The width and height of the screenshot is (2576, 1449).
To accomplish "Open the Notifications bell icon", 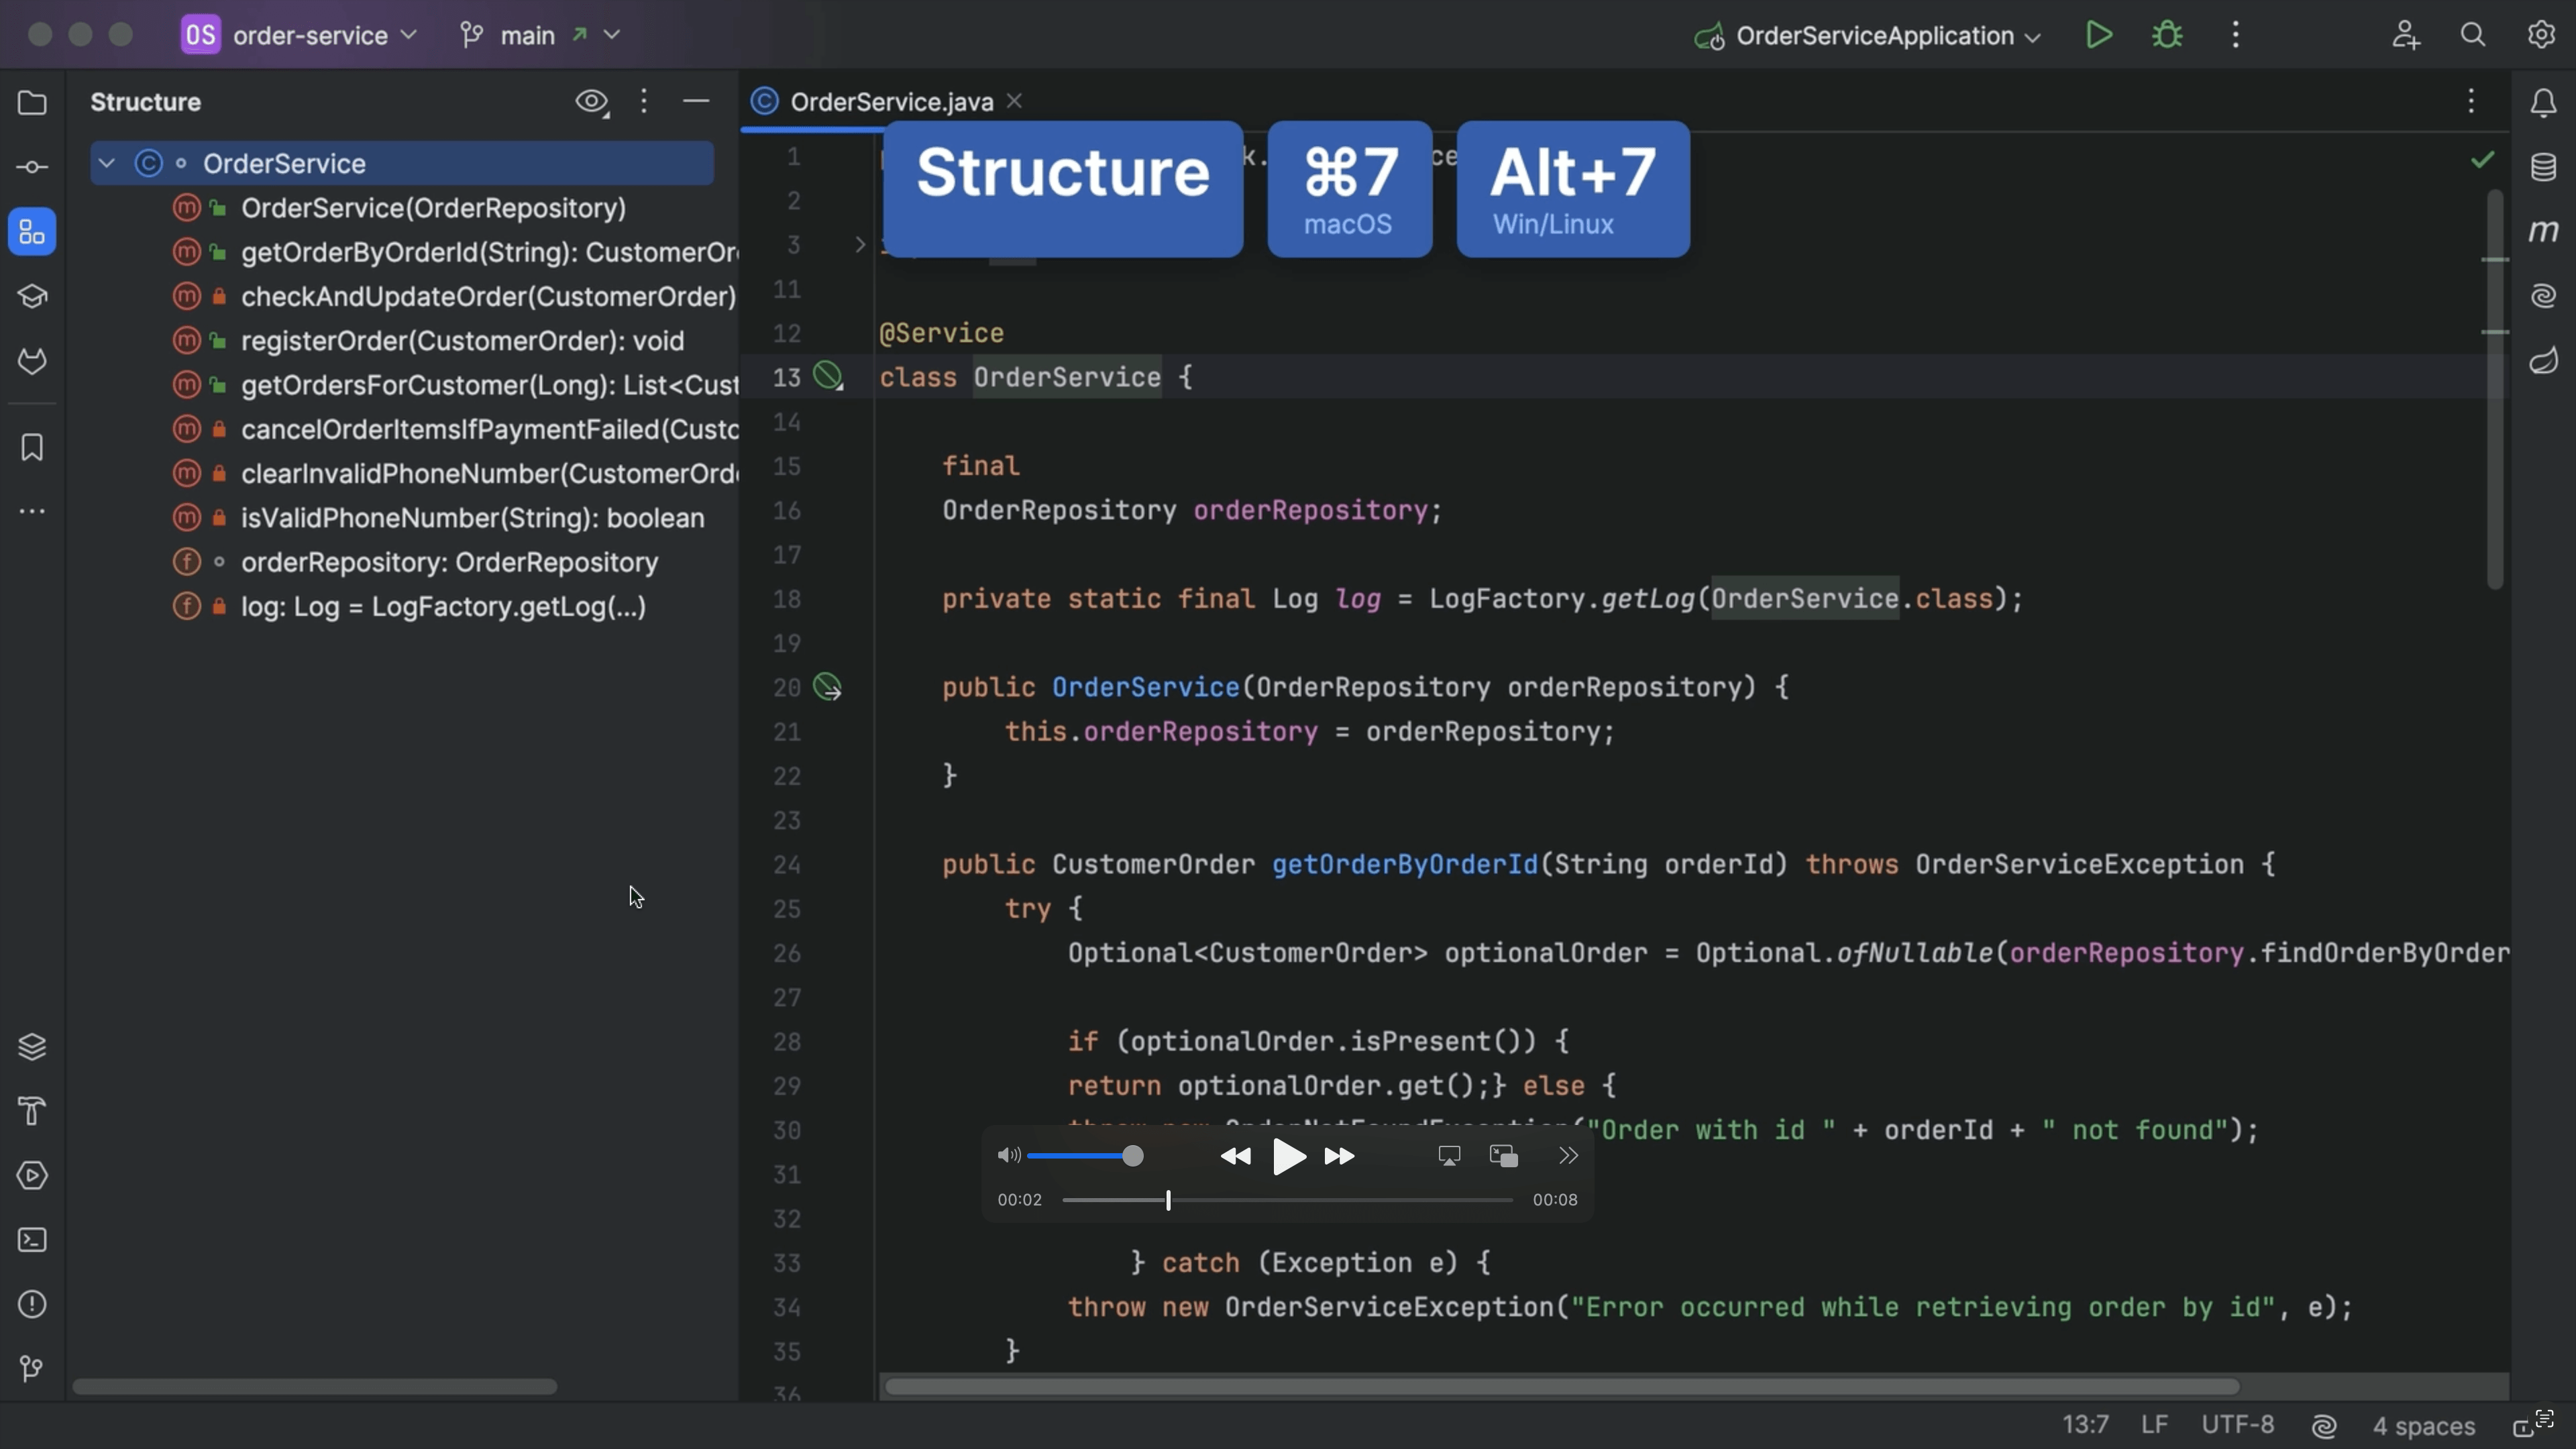I will [x=2543, y=103].
